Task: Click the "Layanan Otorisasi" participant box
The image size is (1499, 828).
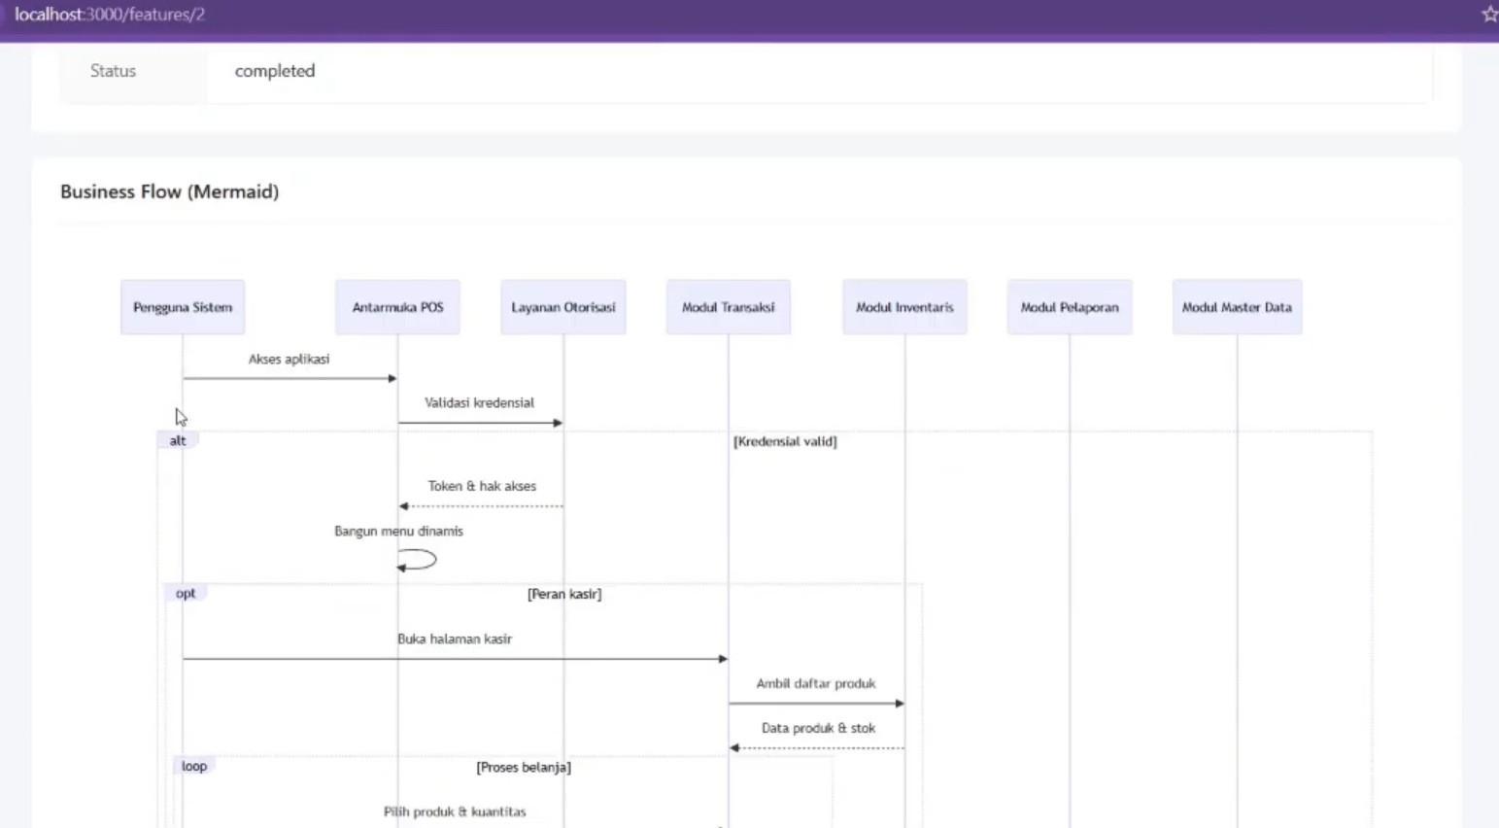Action: pos(563,307)
